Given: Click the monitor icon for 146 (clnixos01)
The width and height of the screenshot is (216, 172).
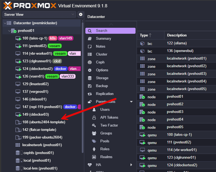Looking at the screenshot, I should click(x=18, y=99).
